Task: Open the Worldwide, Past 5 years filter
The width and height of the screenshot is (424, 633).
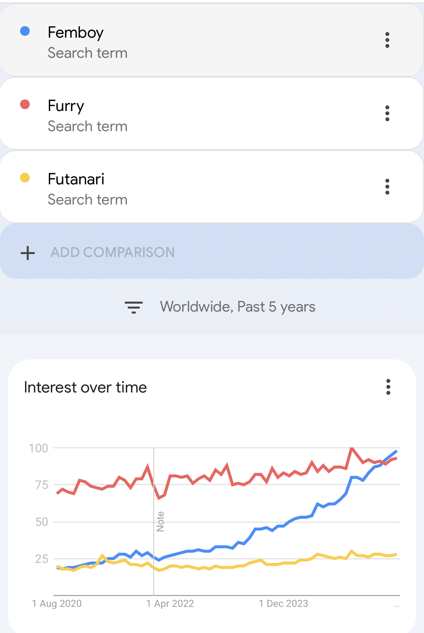Action: tap(237, 307)
